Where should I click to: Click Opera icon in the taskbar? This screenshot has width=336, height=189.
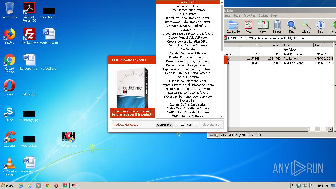click(x=56, y=186)
